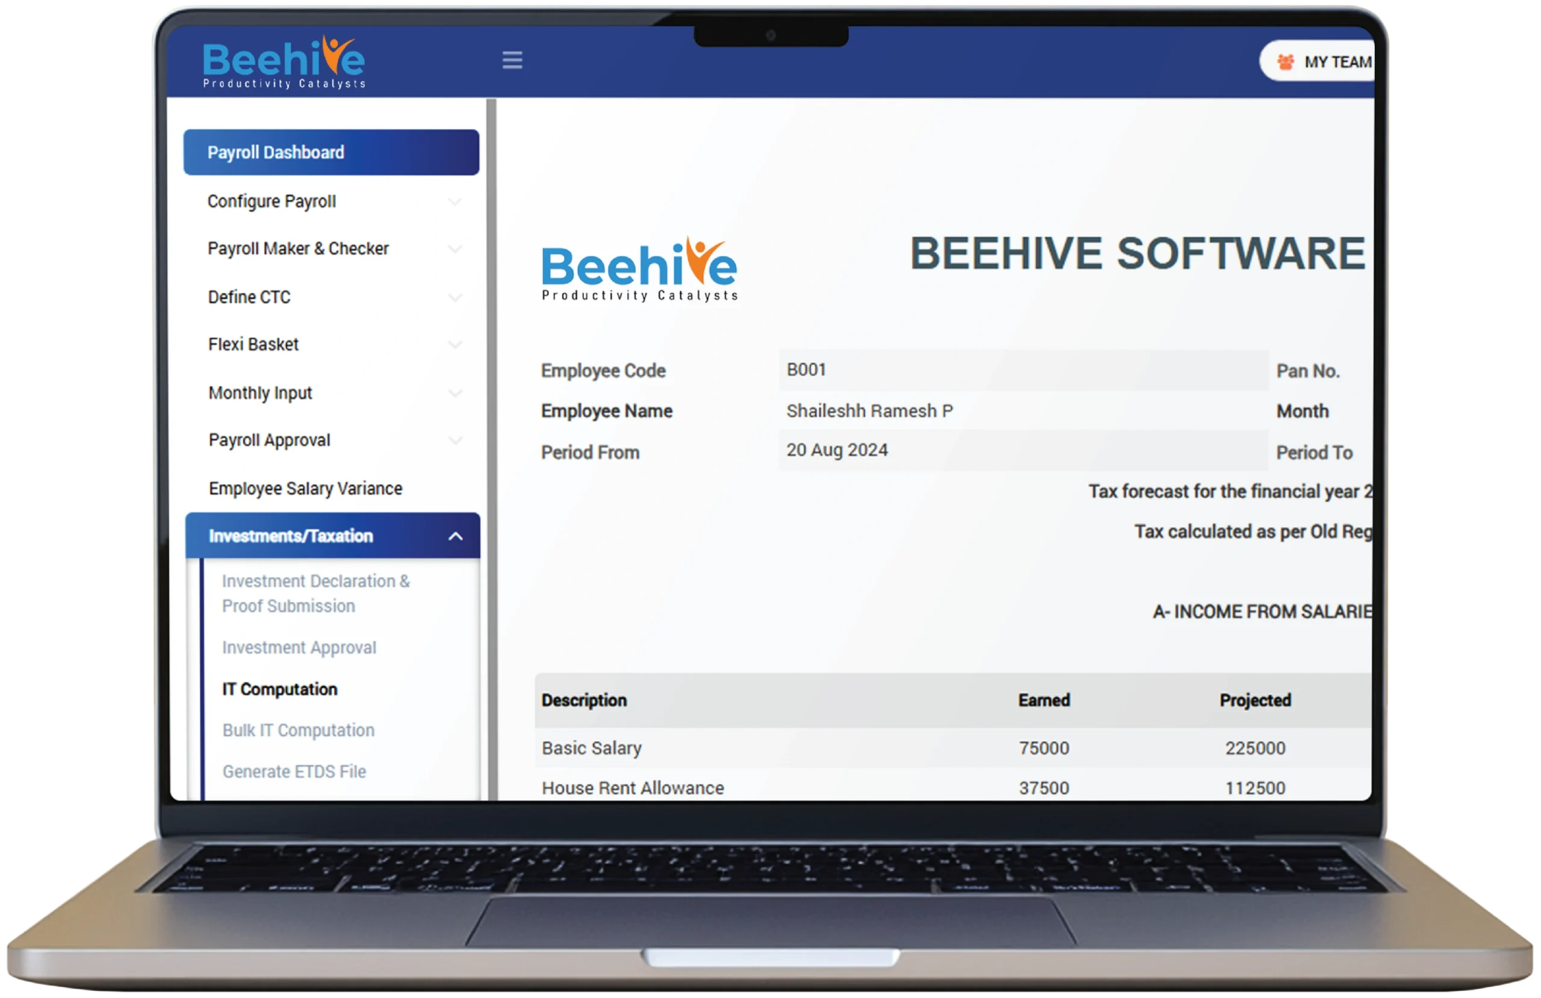Expand the Payroll Maker & Checker chevron
The width and height of the screenshot is (1541, 998).
(x=455, y=249)
